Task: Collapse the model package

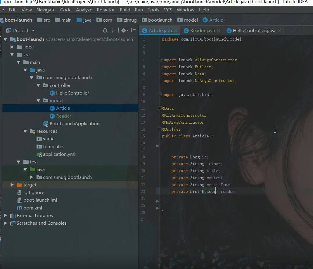Action: click(x=38, y=101)
